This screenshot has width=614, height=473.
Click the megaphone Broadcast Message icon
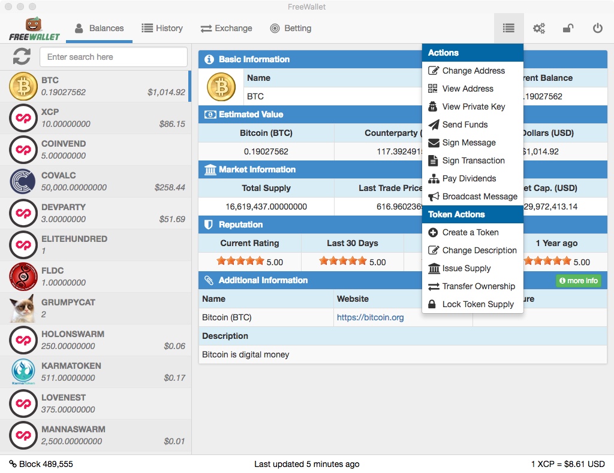[x=434, y=196]
